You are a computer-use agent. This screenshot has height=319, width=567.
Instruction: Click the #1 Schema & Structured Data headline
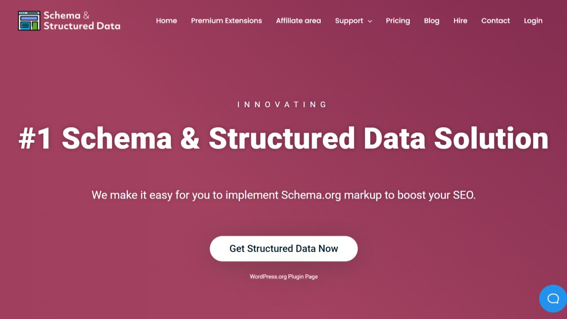tap(283, 138)
